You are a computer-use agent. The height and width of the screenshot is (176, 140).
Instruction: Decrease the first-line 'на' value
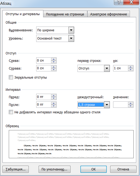[x=130, y=70]
